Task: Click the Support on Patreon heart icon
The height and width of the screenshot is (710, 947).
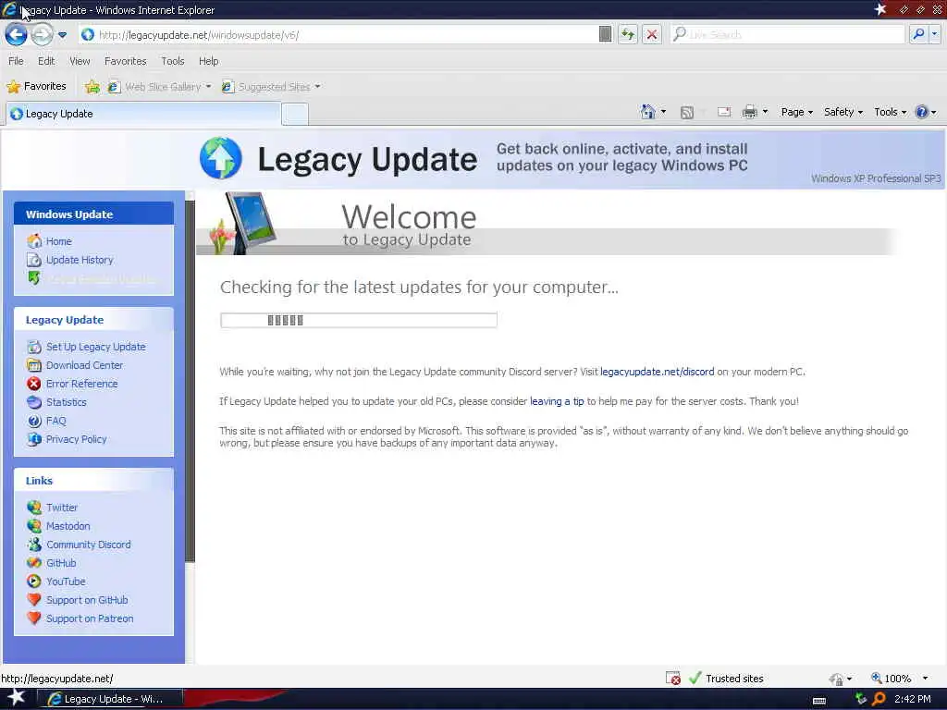Action: click(34, 618)
